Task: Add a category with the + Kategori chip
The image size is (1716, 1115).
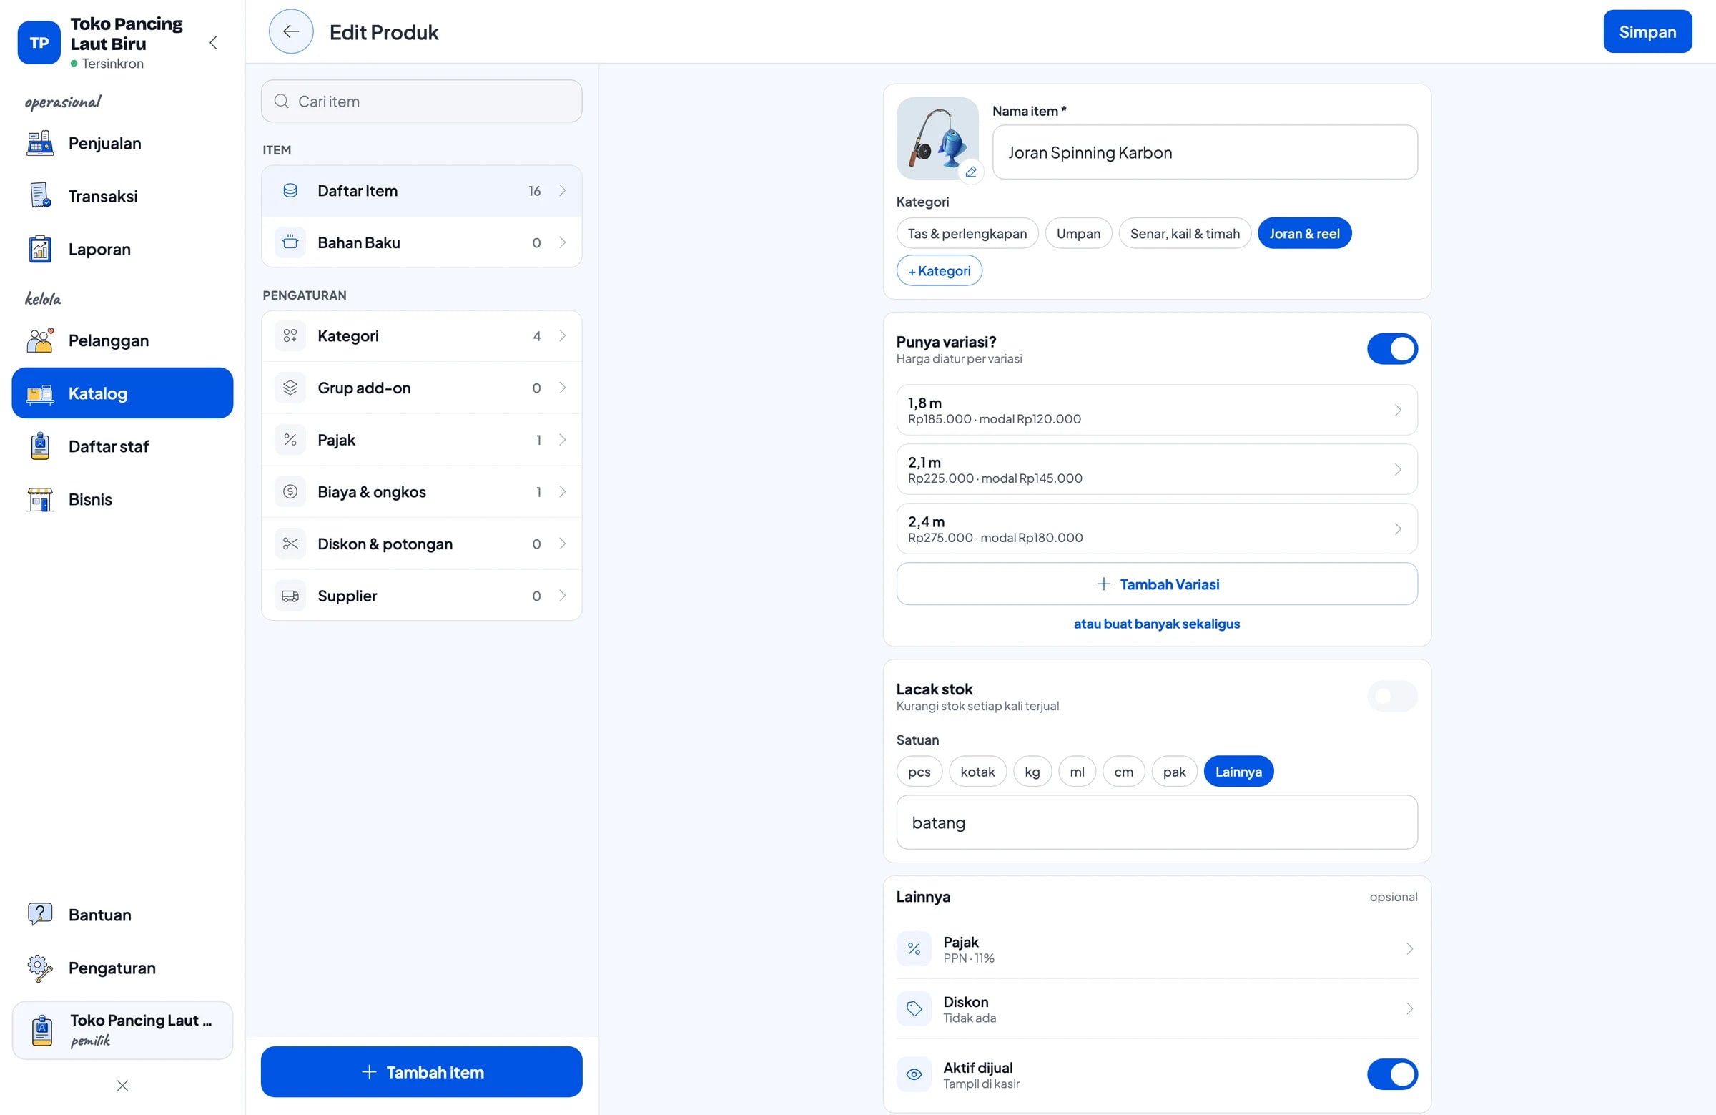Action: pos(939,271)
